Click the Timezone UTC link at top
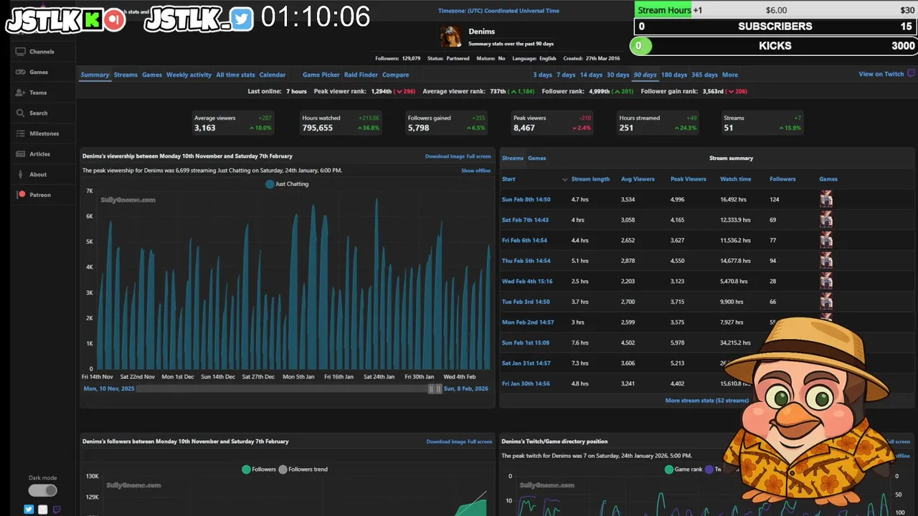The width and height of the screenshot is (918, 516). tap(498, 11)
